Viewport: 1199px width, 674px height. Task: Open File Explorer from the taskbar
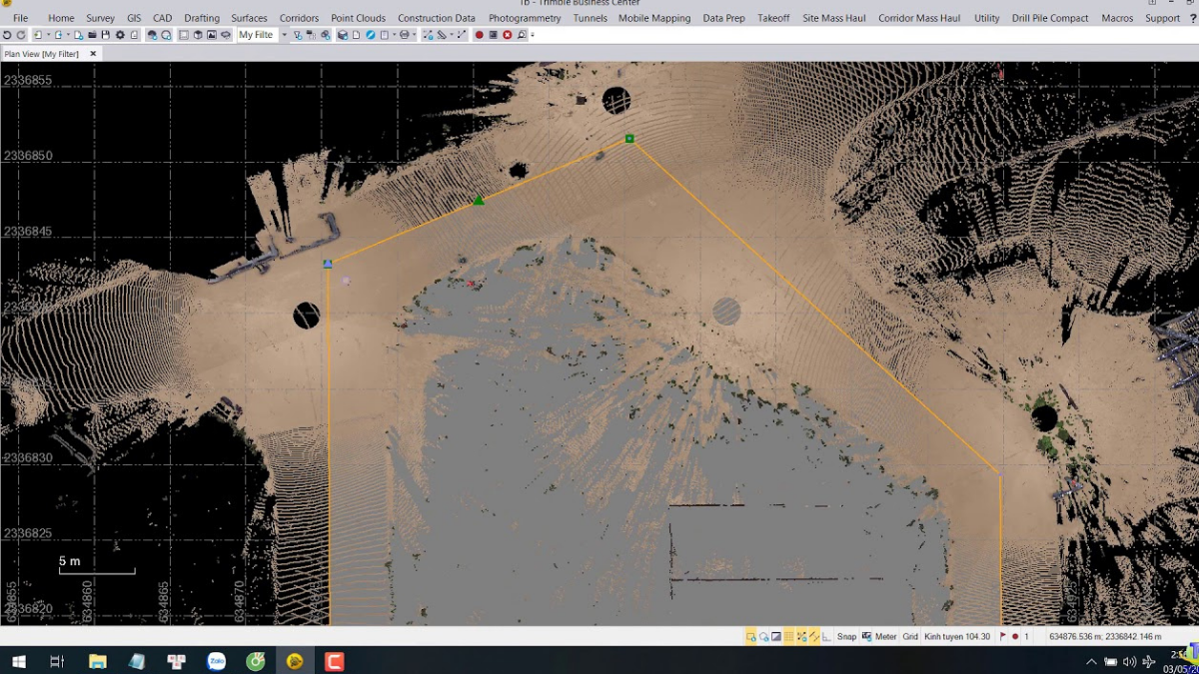[x=97, y=661]
